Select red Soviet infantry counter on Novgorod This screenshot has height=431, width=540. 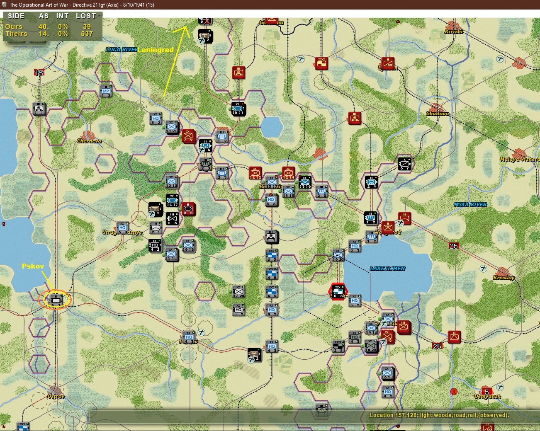coord(388,228)
